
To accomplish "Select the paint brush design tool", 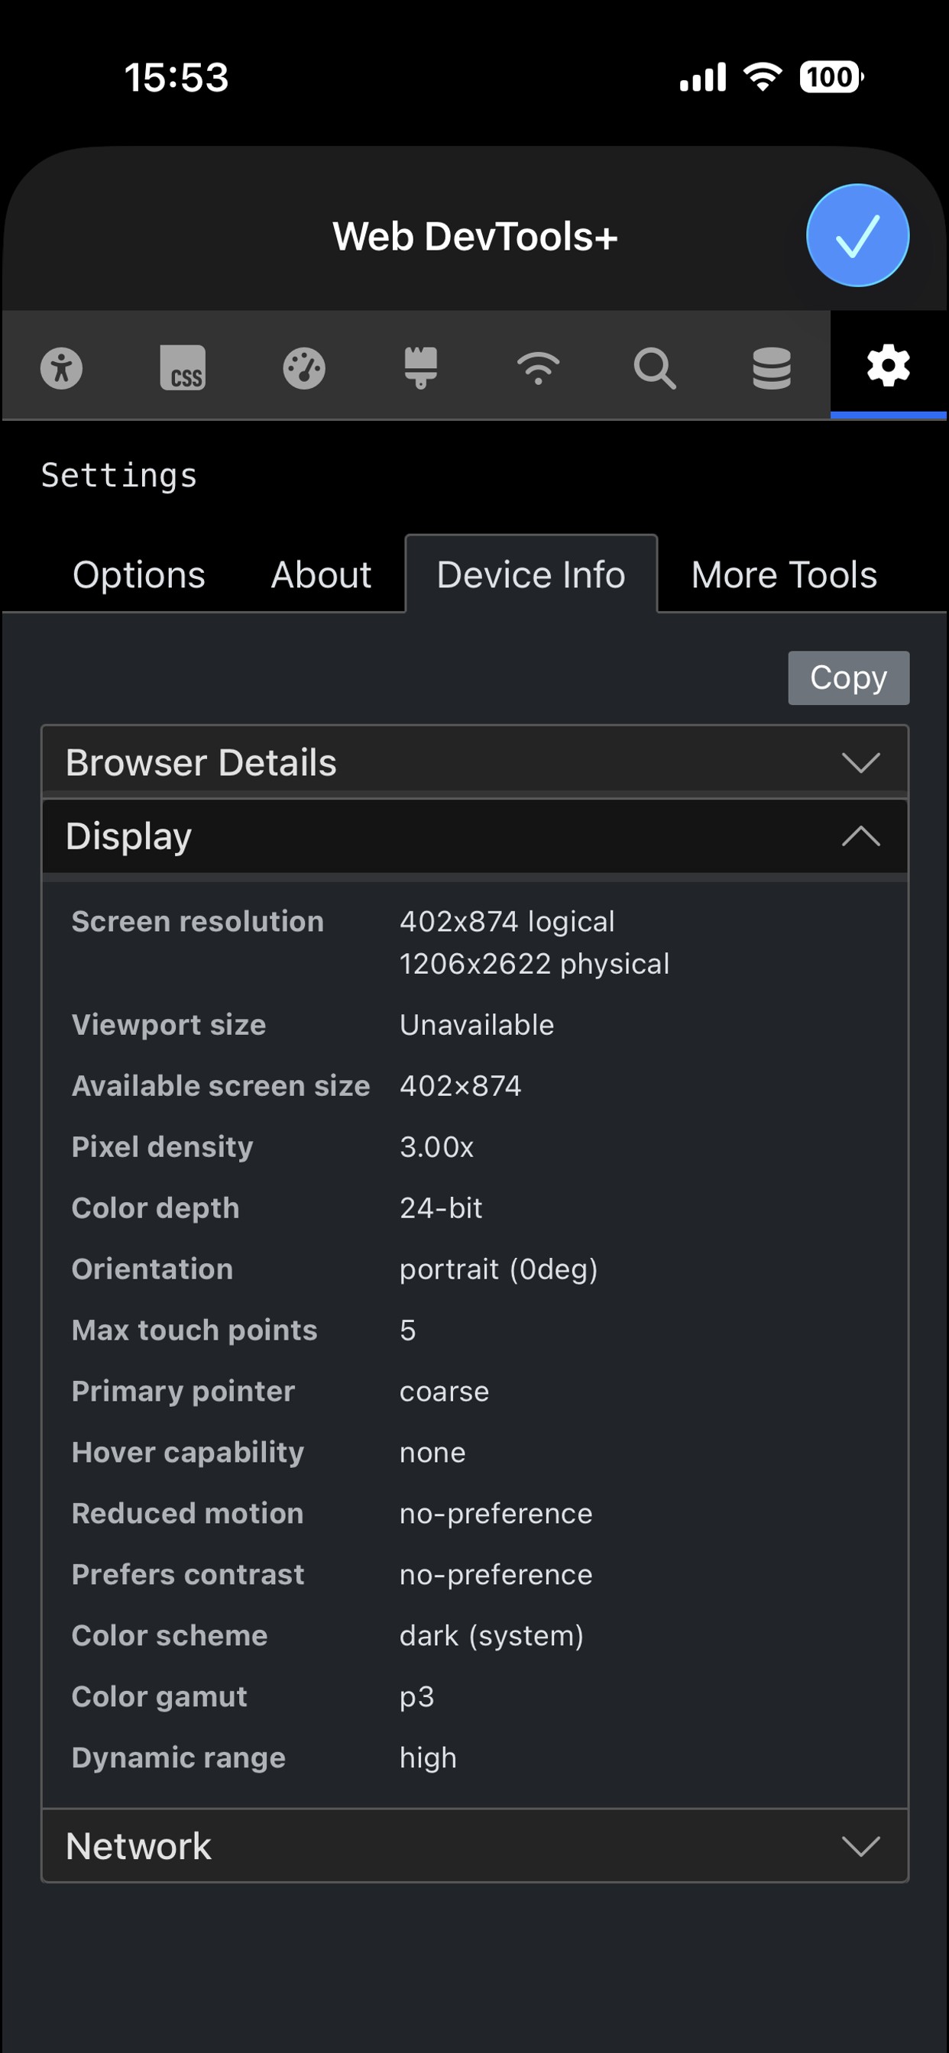I will pyautogui.click(x=420, y=367).
